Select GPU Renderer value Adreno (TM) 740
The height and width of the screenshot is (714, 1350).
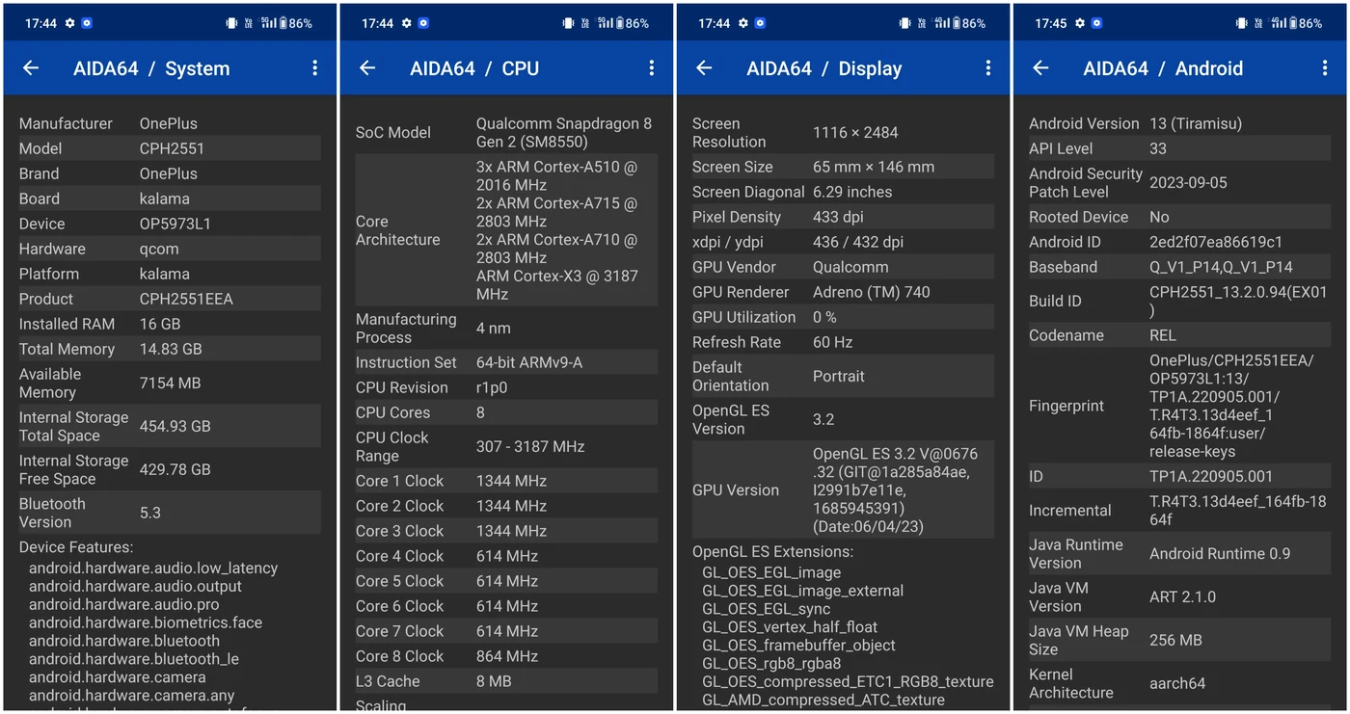(x=872, y=292)
